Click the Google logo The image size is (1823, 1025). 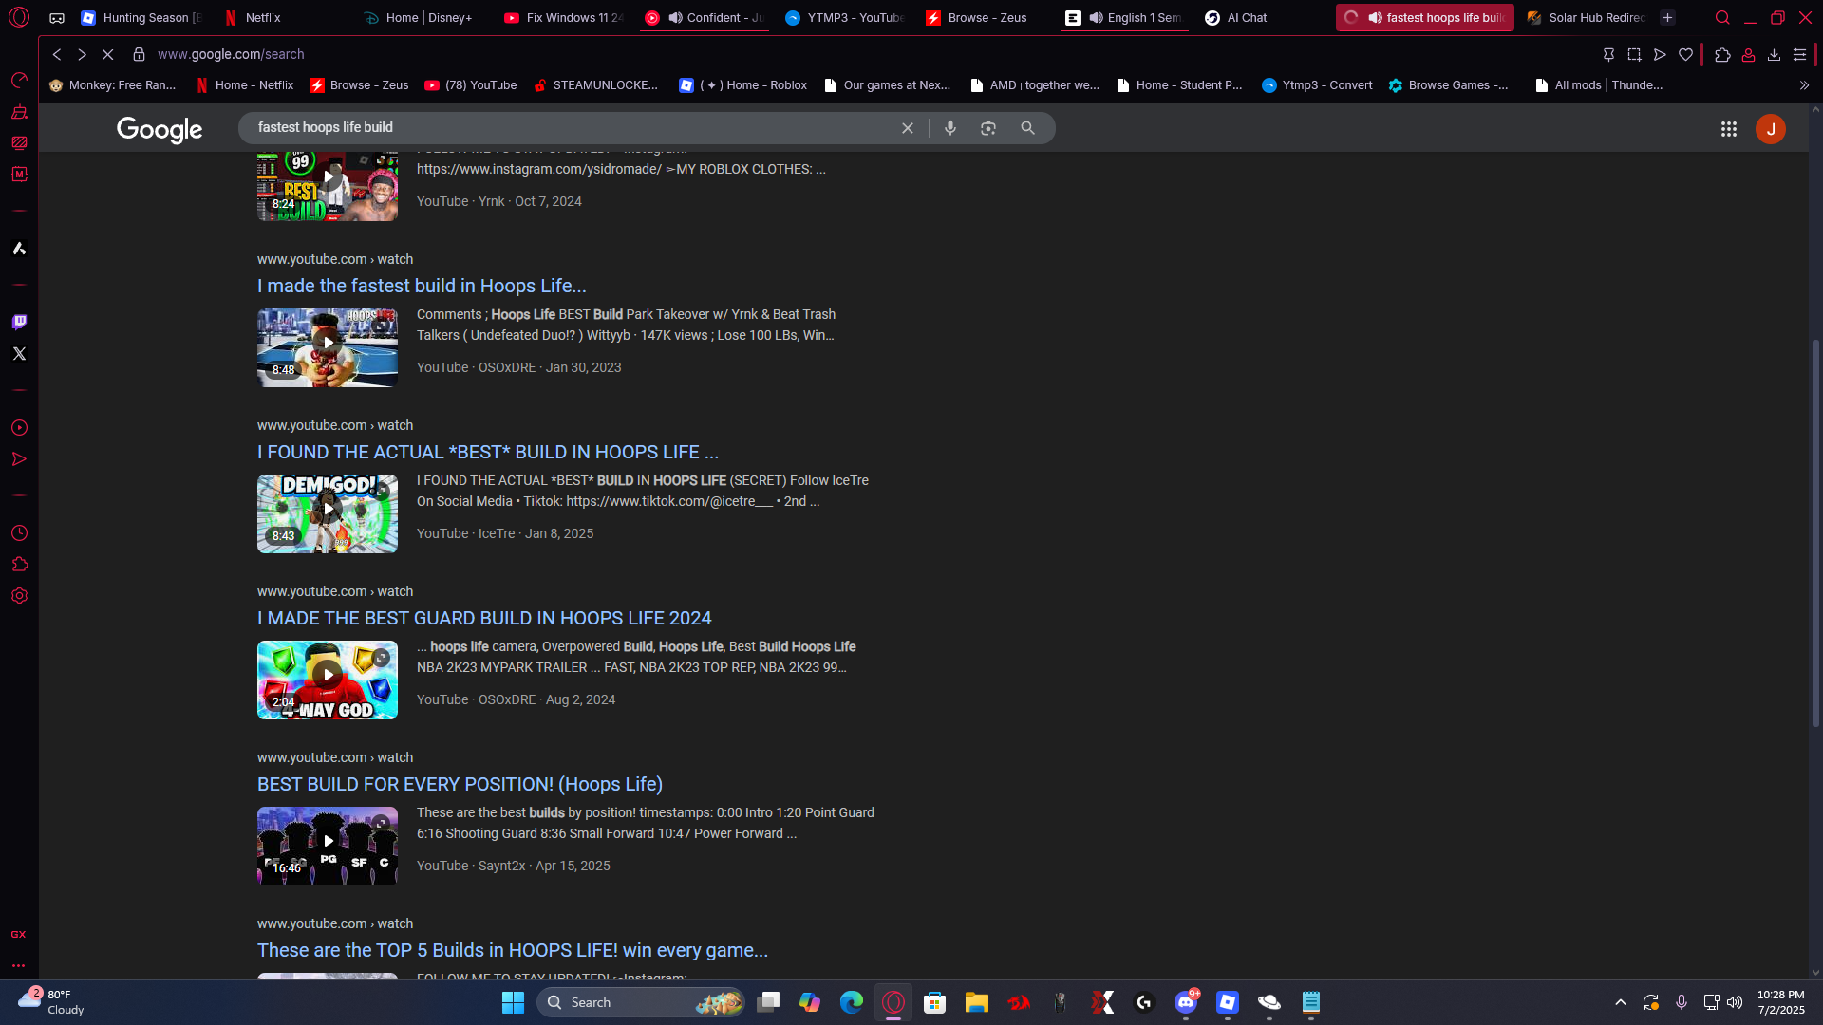[x=160, y=129]
